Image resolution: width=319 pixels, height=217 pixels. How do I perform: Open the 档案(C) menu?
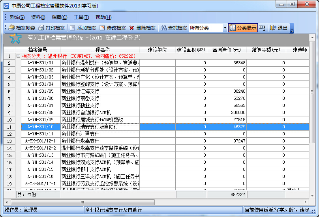click(59, 17)
